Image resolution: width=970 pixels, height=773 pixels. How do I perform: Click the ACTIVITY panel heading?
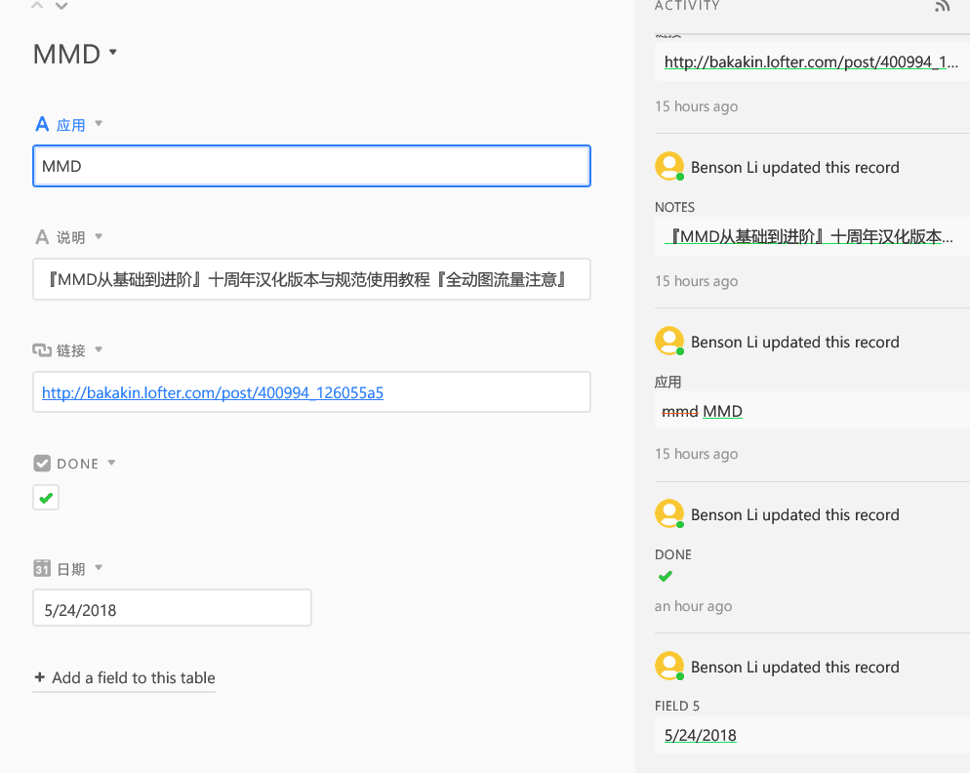click(x=687, y=6)
